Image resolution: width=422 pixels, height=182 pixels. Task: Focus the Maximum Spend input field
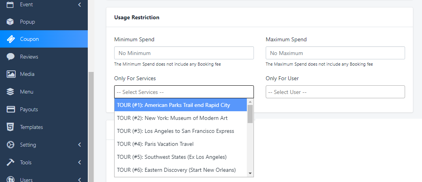pos(335,53)
